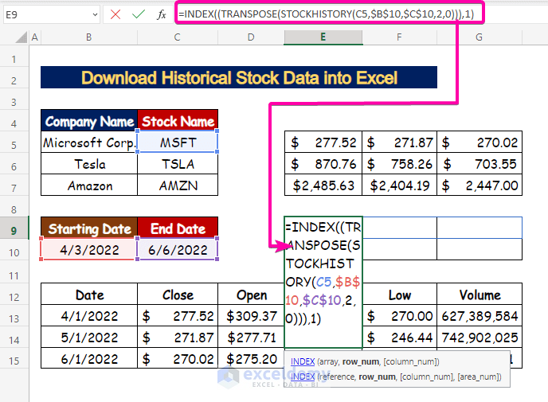Select the $270.00 low price cell

(x=400, y=316)
